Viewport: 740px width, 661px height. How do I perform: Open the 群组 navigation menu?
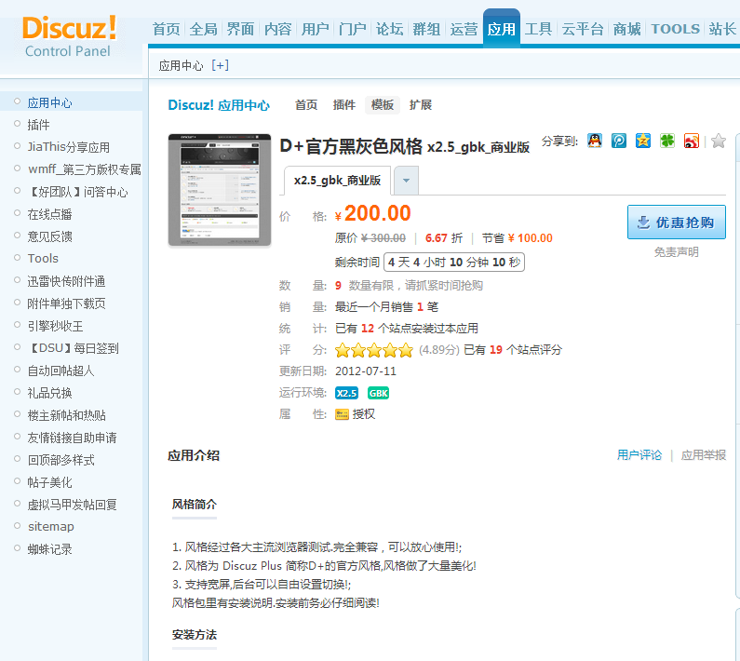[426, 29]
